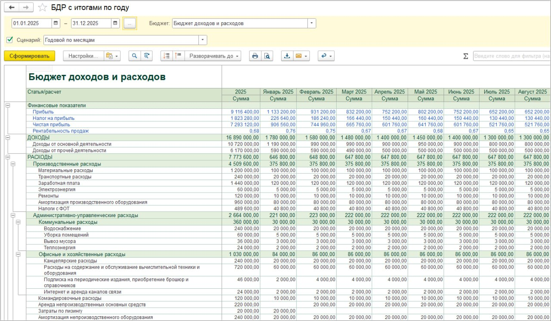Image resolution: width=551 pixels, height=321 pixels.
Task: Open calendar for start date 01.01.2025
Action: 56,23
